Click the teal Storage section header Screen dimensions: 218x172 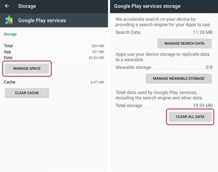pyautogui.click(x=10, y=34)
